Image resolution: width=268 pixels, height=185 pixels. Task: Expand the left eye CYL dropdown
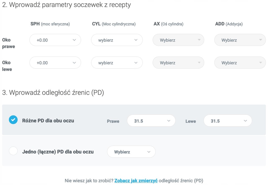pos(117,63)
